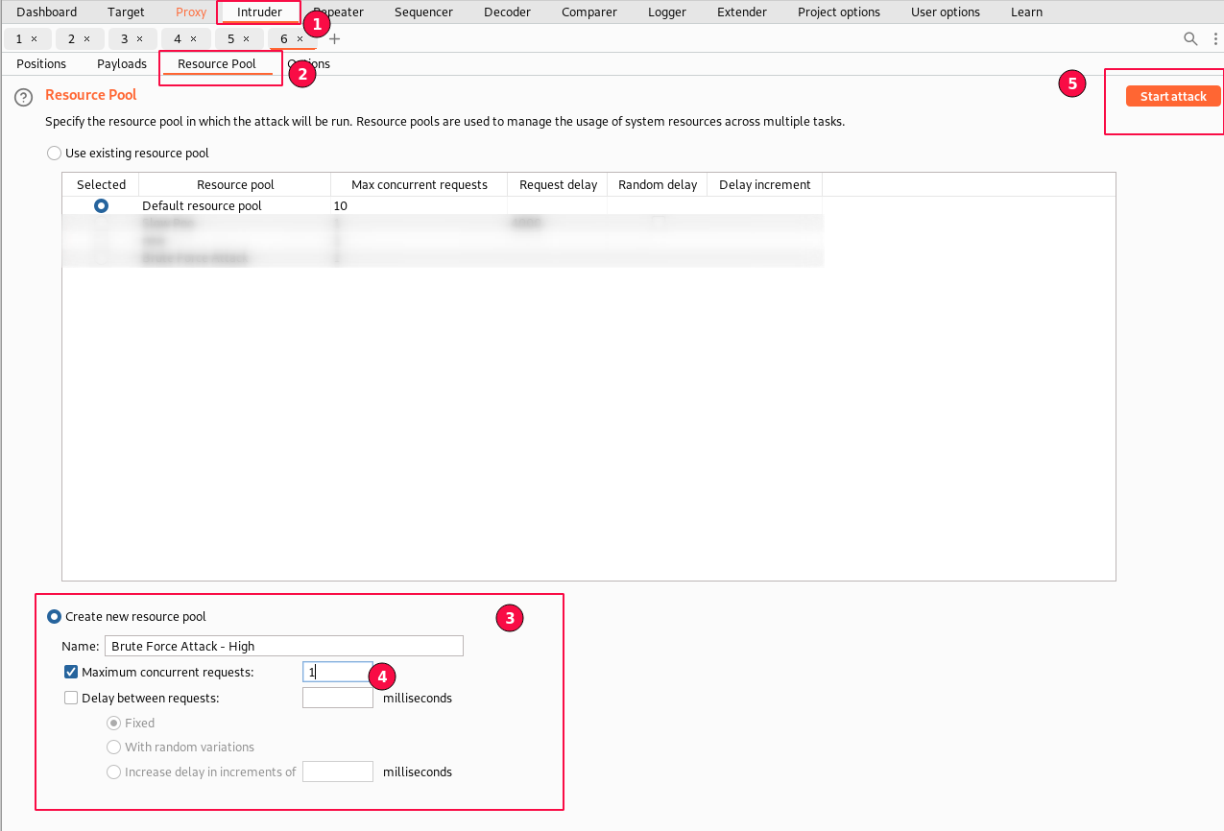This screenshot has height=831, width=1224.
Task: Close Intruder attack tab 5
Action: click(246, 38)
